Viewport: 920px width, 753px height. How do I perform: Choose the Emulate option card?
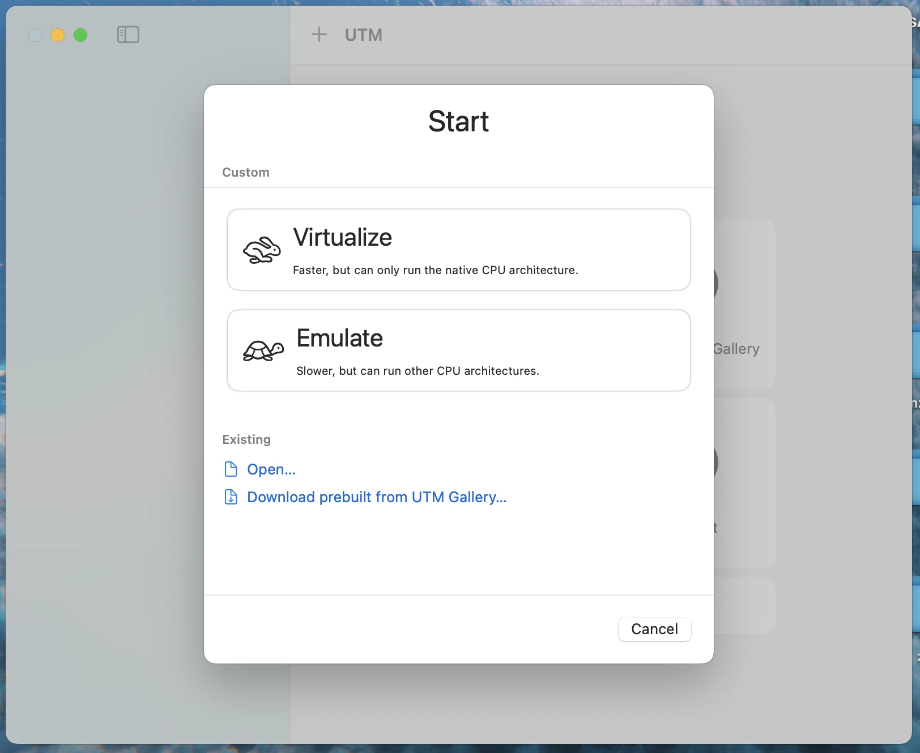pyautogui.click(x=458, y=350)
